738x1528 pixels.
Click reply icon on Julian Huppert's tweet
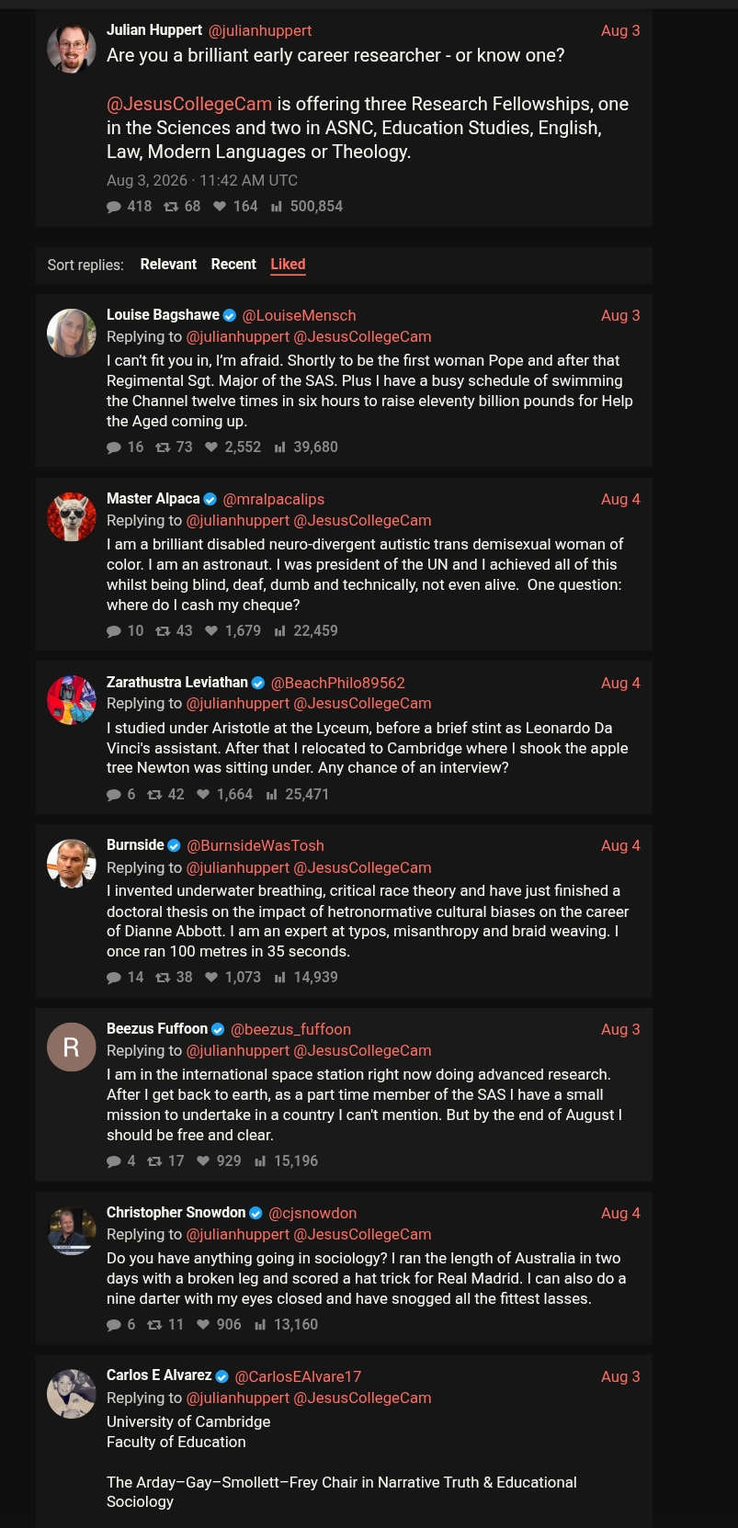[x=114, y=207]
